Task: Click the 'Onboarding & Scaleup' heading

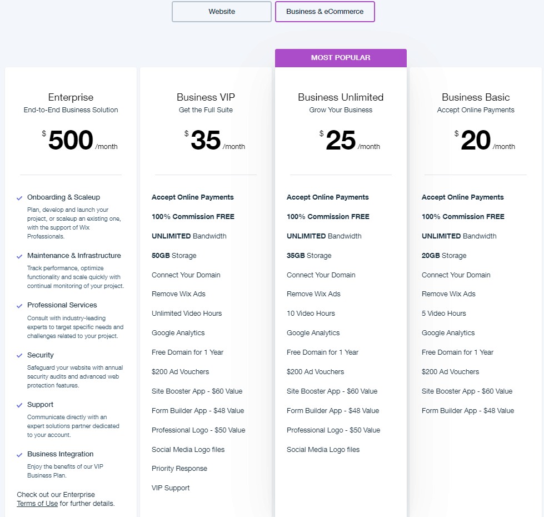Action: [x=63, y=197]
